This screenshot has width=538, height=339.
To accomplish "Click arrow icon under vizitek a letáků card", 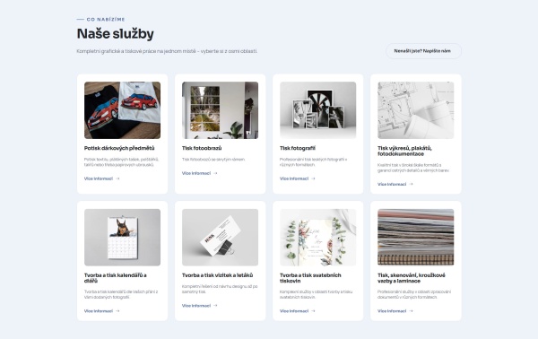I will click(x=215, y=306).
